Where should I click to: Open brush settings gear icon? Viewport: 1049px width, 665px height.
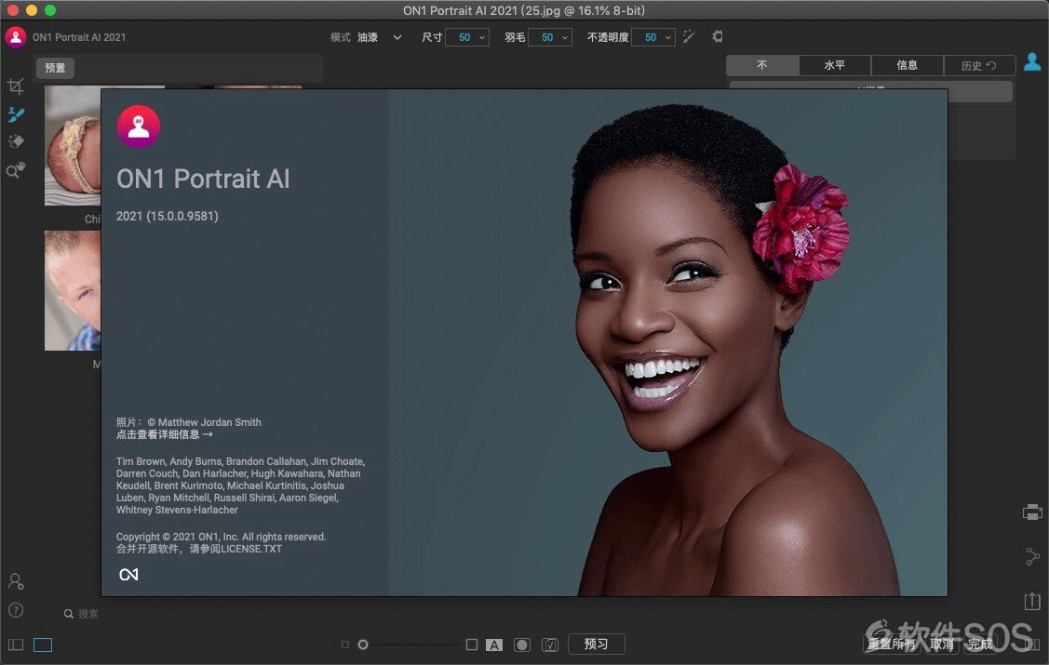pyautogui.click(x=717, y=37)
